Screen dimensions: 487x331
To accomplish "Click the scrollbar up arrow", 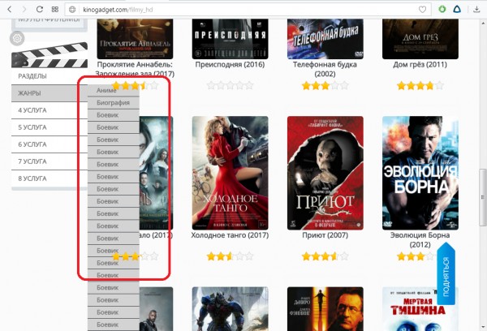I will click(483, 23).
